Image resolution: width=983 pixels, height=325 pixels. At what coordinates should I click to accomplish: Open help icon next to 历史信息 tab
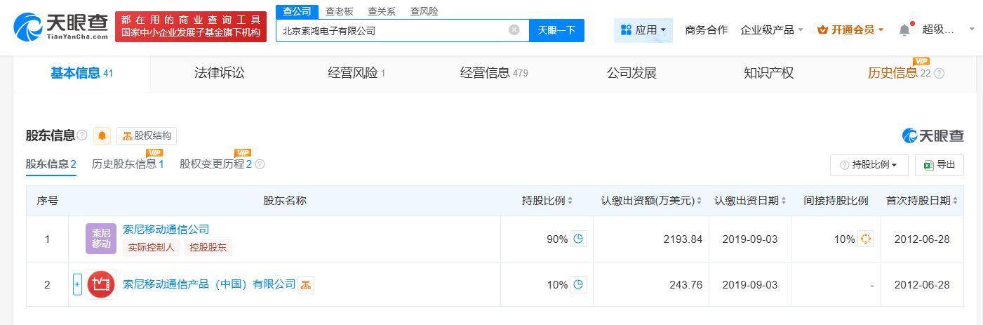939,73
